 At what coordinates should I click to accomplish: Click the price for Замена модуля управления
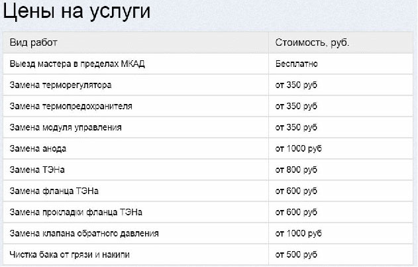coord(297,127)
